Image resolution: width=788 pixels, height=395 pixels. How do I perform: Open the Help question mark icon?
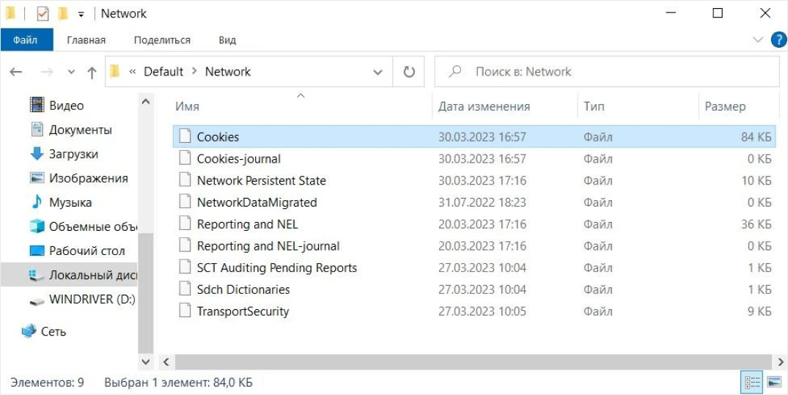778,40
